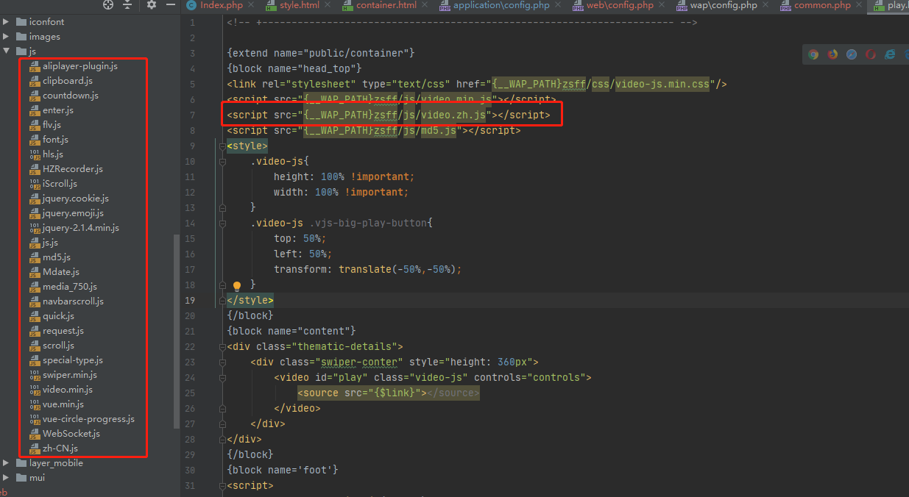Click the yellow intention light bulb
The image size is (909, 497).
click(x=237, y=285)
